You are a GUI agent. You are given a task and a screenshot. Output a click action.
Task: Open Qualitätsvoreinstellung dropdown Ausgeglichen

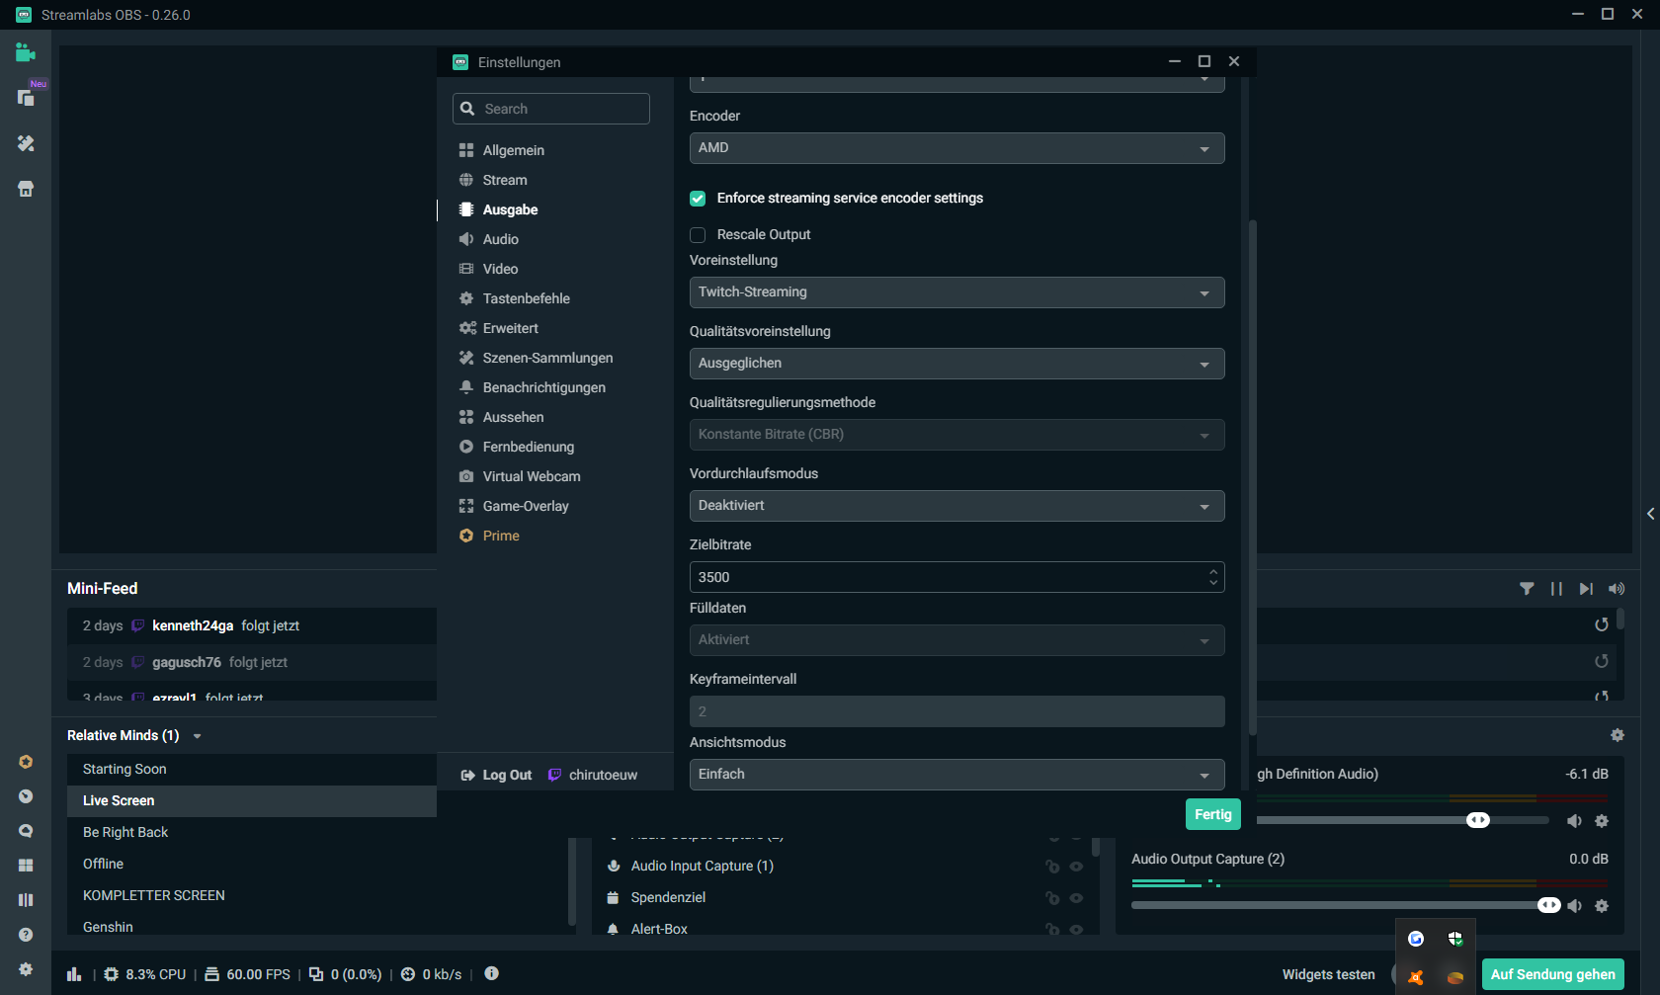[956, 364]
